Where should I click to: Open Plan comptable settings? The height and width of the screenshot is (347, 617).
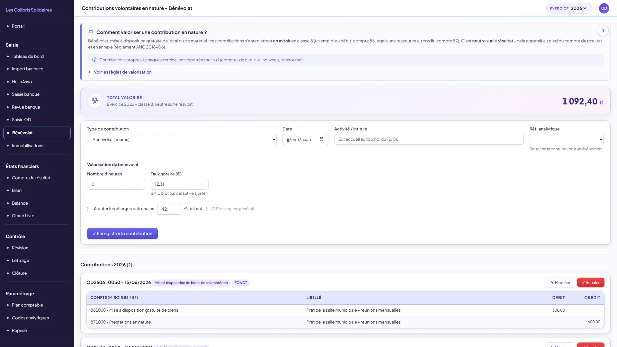27,305
